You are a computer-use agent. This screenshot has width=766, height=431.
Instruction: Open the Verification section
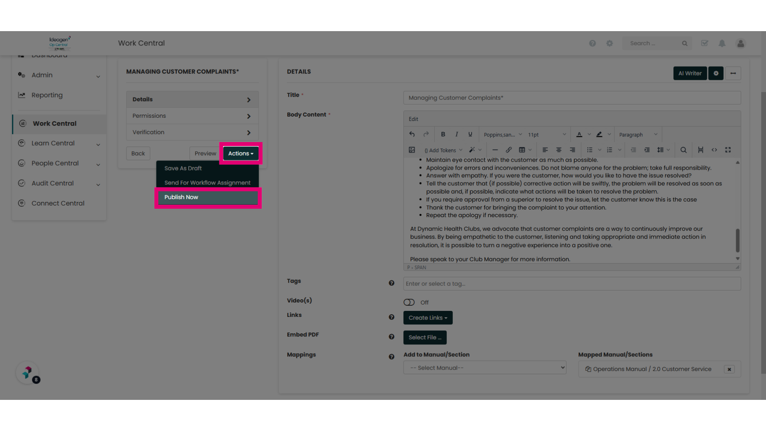[192, 132]
